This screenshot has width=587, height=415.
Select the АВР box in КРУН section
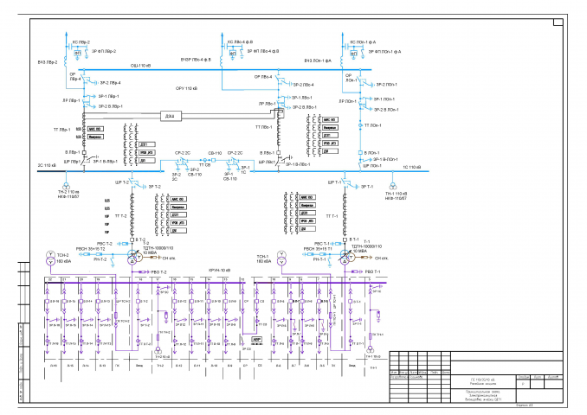click(256, 340)
